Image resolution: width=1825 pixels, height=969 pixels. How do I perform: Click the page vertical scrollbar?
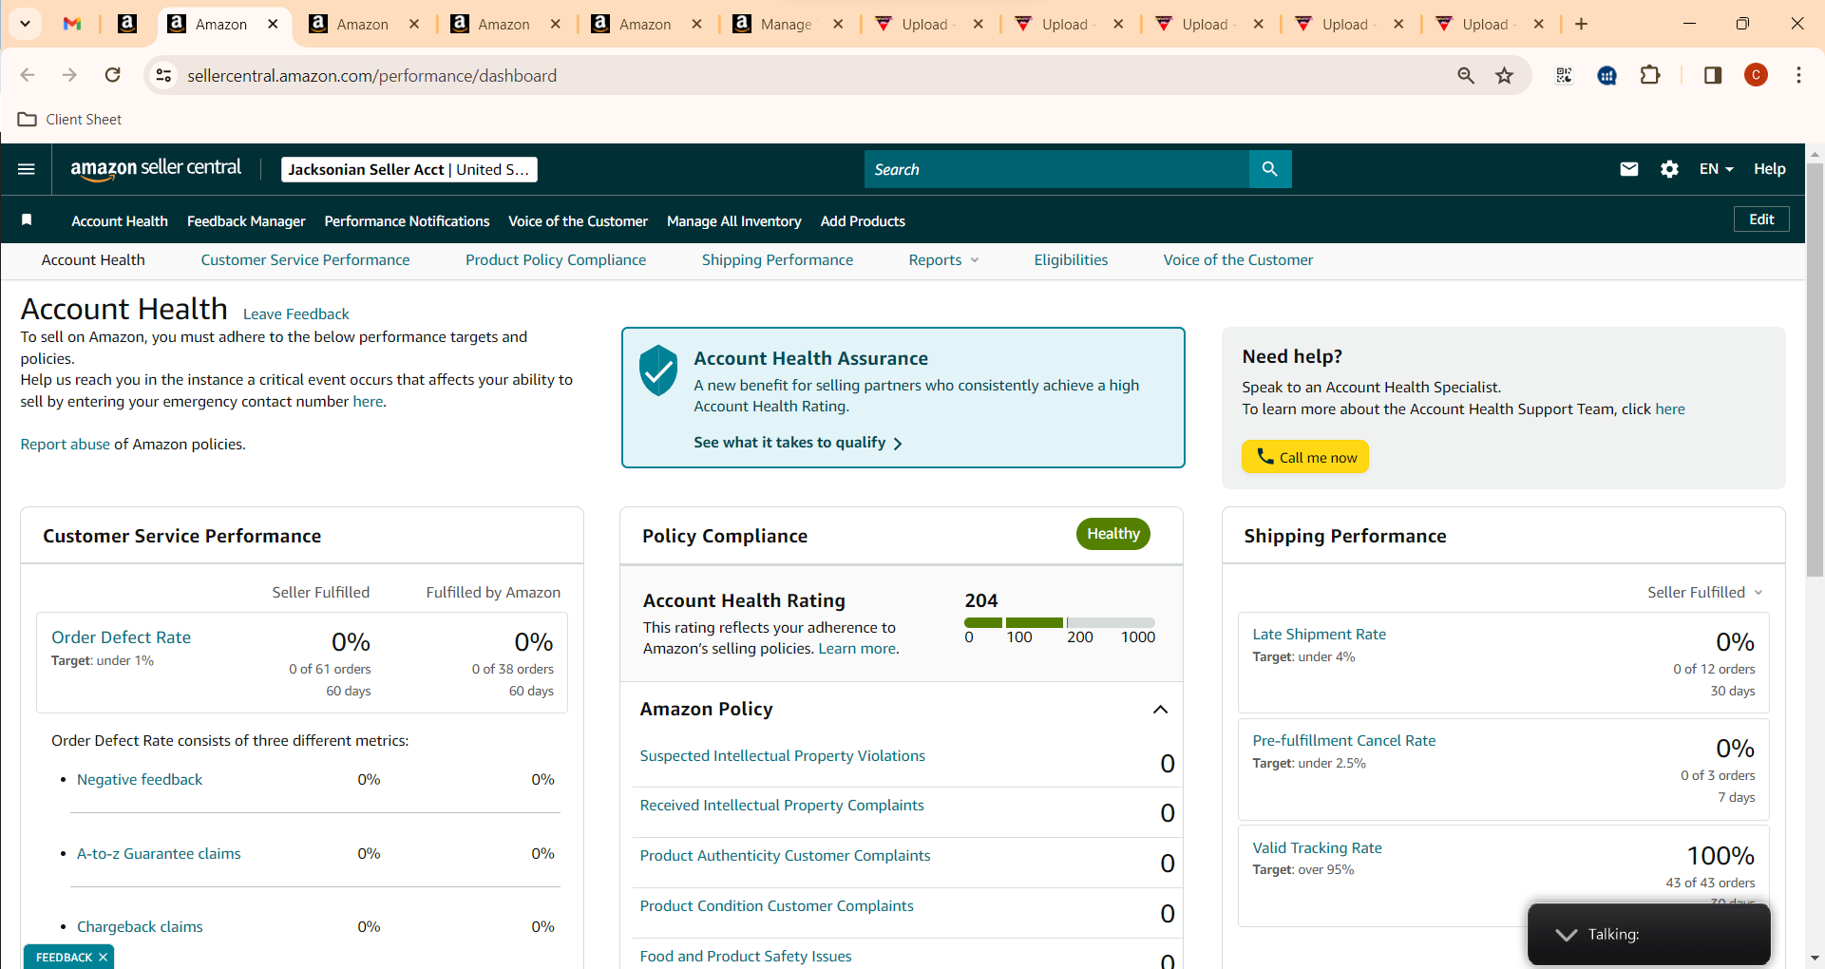pyautogui.click(x=1815, y=370)
